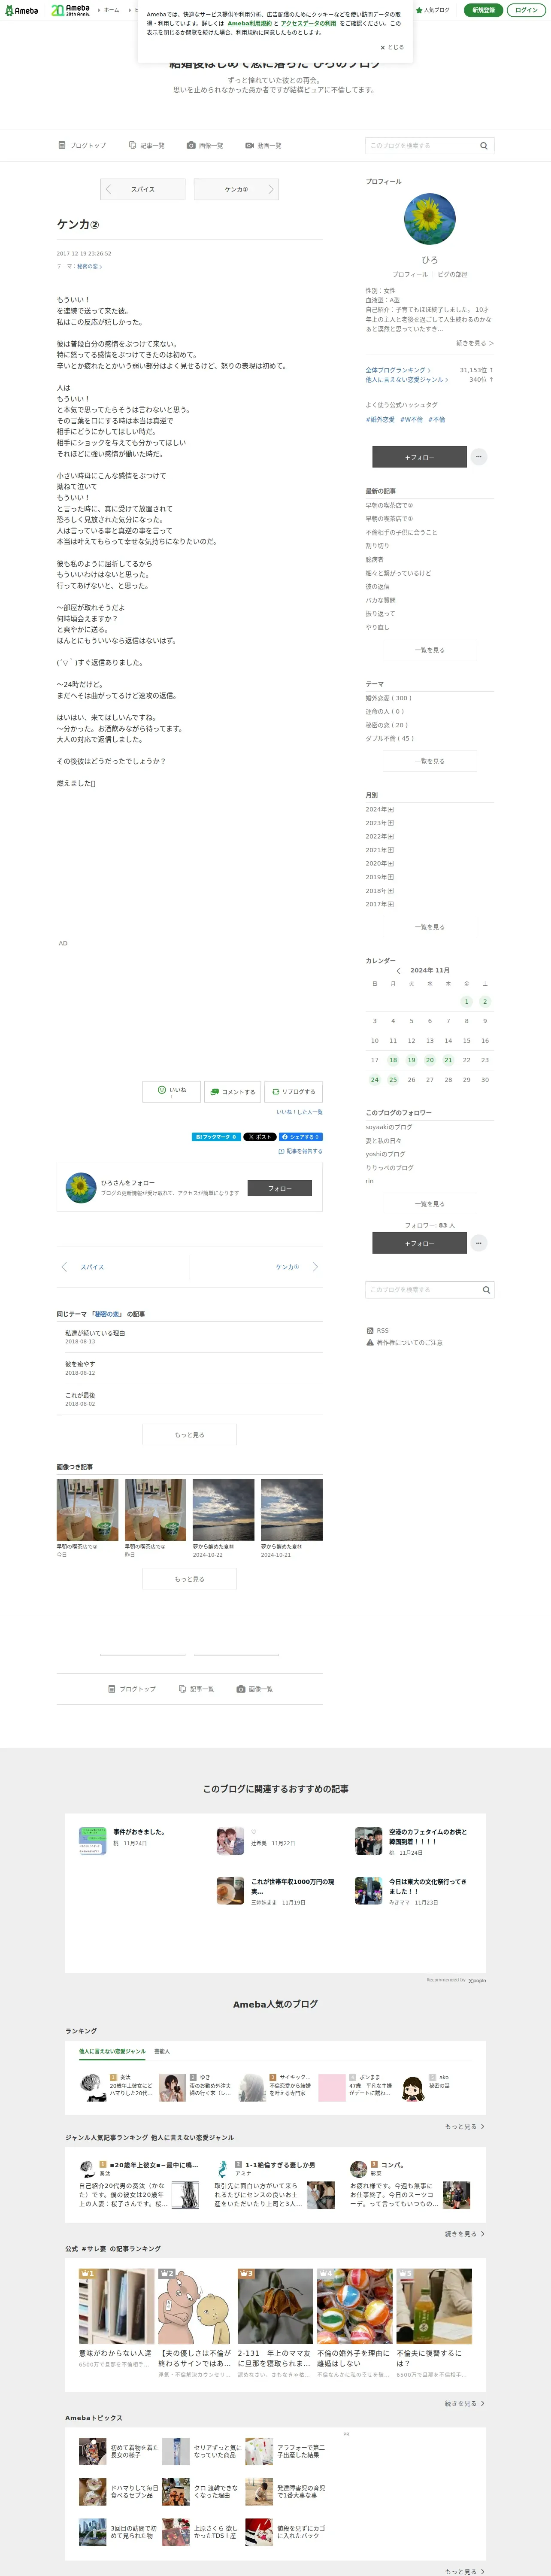Open the recent article 不倫相手の子供に会うこと
551x2576 pixels.
pos(401,532)
